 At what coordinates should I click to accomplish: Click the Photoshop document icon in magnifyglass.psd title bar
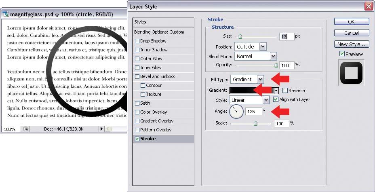[6, 14]
